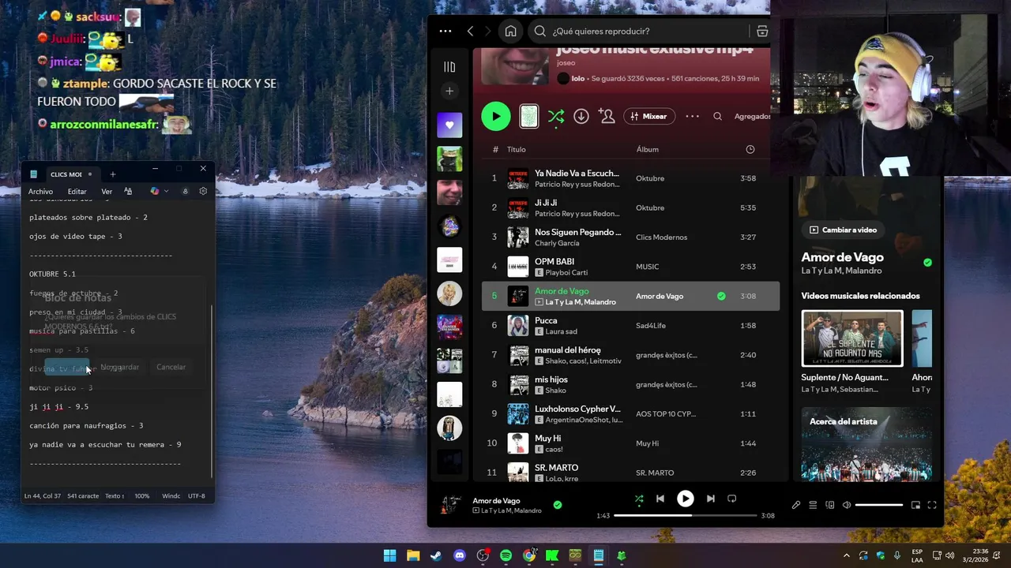This screenshot has width=1011, height=568.
Task: Open Windows Start menu
Action: pyautogui.click(x=389, y=555)
